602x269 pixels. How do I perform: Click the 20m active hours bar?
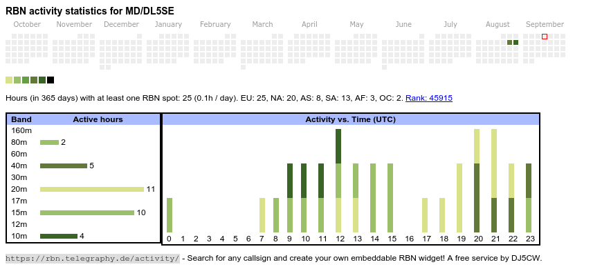point(92,189)
